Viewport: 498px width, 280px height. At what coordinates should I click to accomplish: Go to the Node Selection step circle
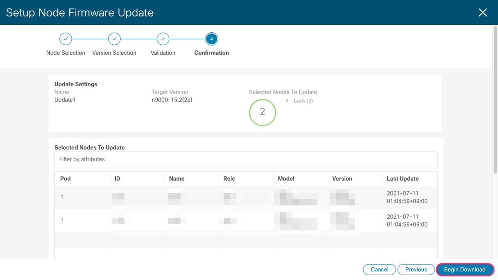click(66, 39)
